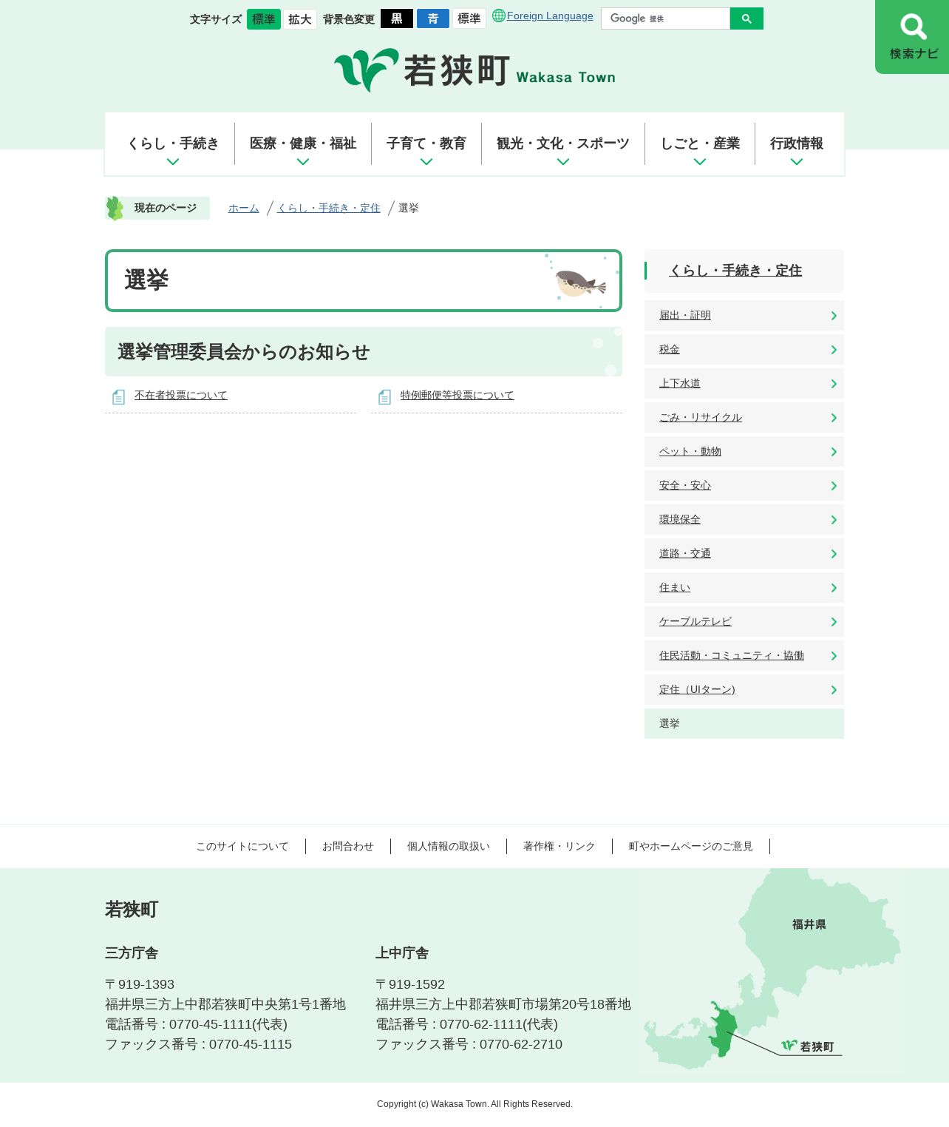This screenshot has height=1127, width=949.
Task: Open 定住（UIターン） in sidebar
Action: click(x=744, y=690)
